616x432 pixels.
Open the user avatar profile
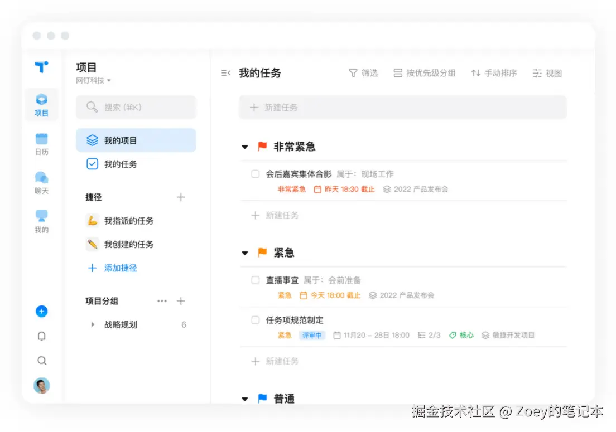(42, 385)
